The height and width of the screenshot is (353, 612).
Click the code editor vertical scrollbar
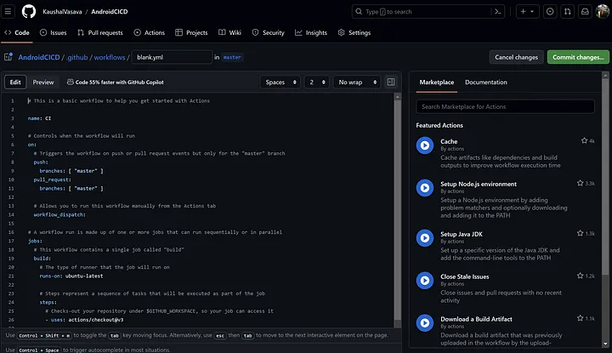coord(398,211)
